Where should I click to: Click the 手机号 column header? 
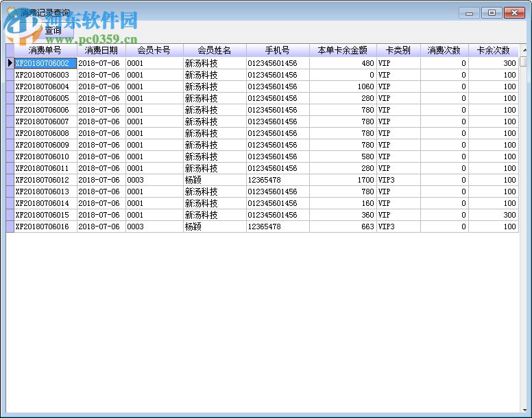click(278, 50)
